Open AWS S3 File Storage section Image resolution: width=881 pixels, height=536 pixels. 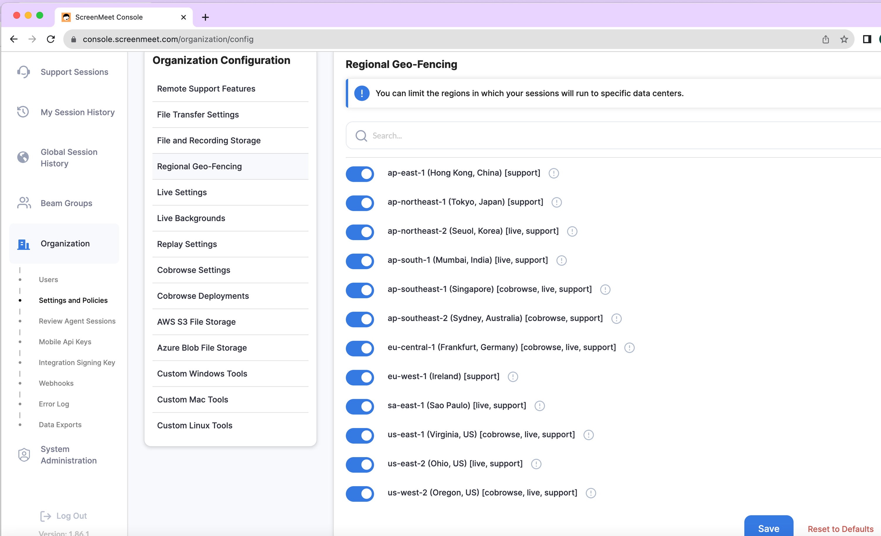point(230,322)
